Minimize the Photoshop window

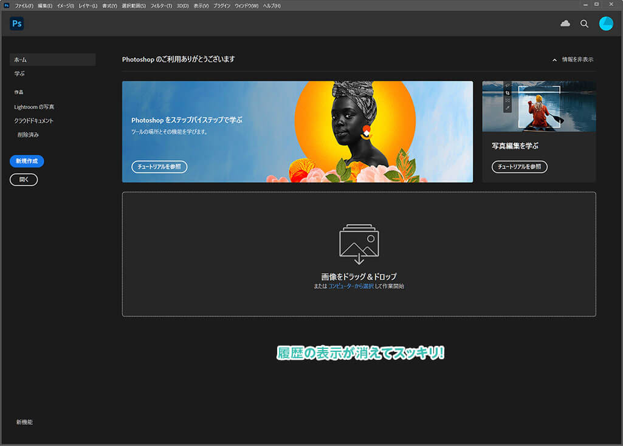(x=585, y=5)
